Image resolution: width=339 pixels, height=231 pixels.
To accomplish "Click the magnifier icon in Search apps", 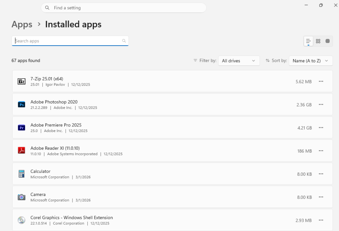I will pyautogui.click(x=124, y=41).
